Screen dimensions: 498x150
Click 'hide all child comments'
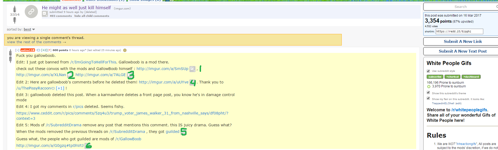point(92,16)
